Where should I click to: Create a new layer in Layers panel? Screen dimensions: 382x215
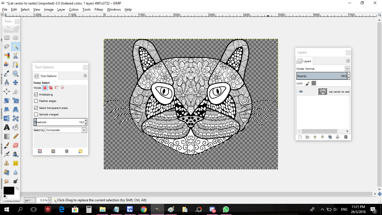(300, 137)
